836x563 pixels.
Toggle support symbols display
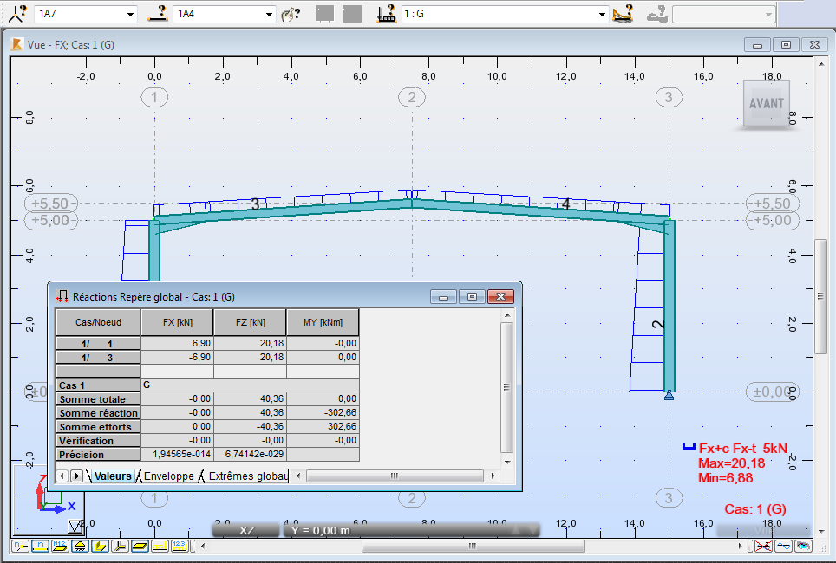point(80,546)
